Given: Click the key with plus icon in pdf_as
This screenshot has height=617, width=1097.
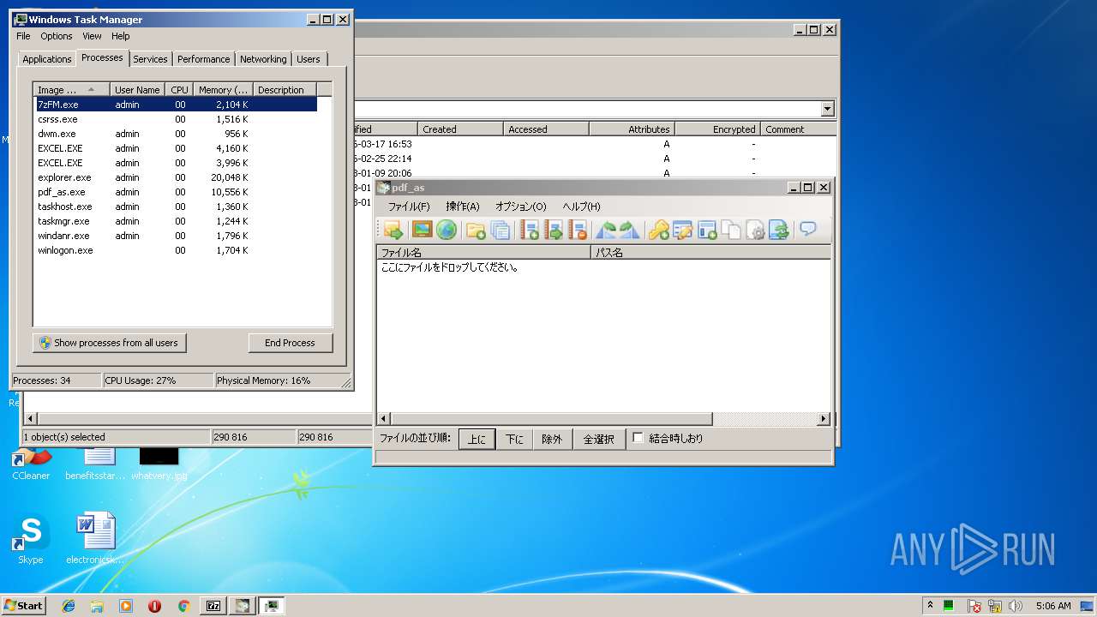Looking at the screenshot, I should coord(658,230).
